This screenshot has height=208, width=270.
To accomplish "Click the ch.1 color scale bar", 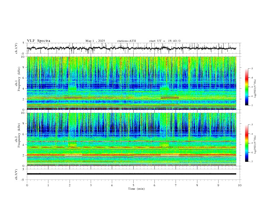I will click(x=246, y=87).
